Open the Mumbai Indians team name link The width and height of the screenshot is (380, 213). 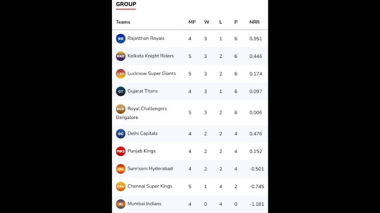click(145, 204)
